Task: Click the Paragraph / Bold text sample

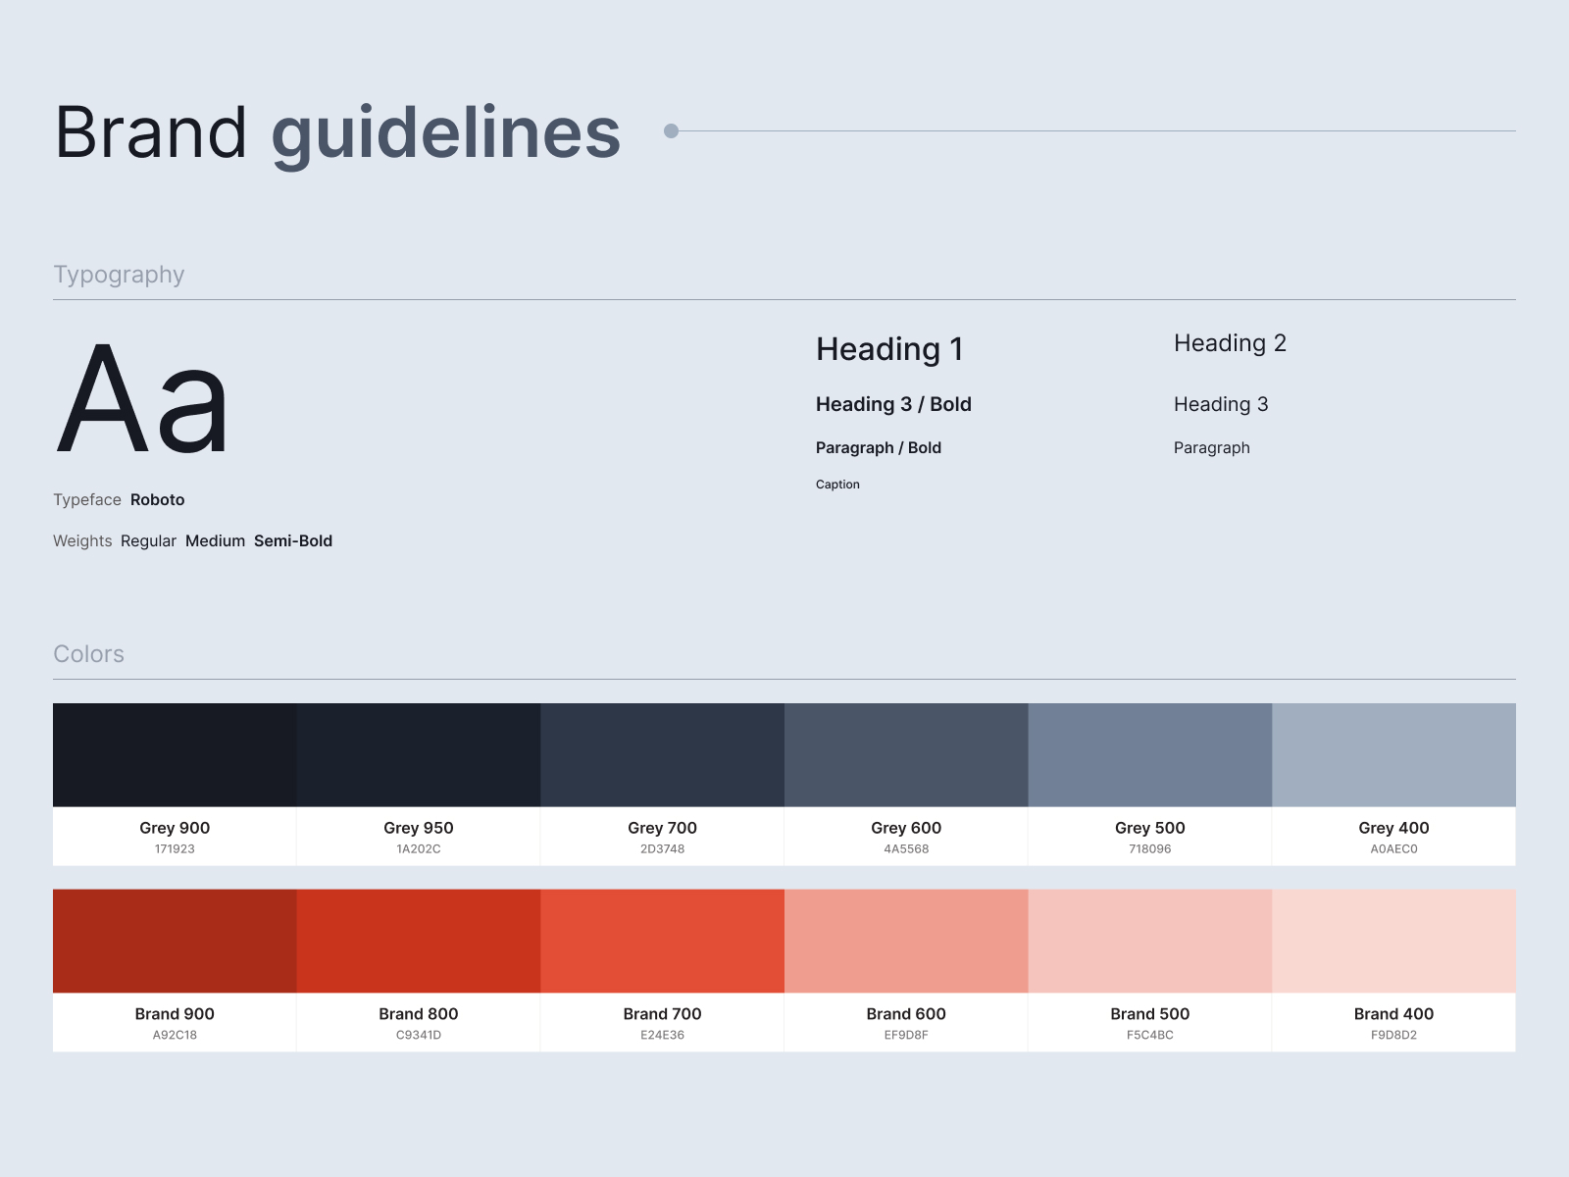Action: (x=879, y=448)
